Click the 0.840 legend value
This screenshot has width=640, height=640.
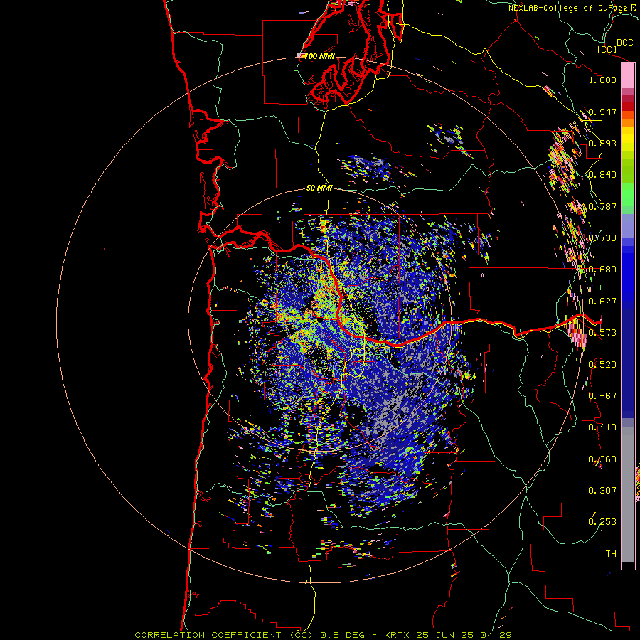coord(602,175)
